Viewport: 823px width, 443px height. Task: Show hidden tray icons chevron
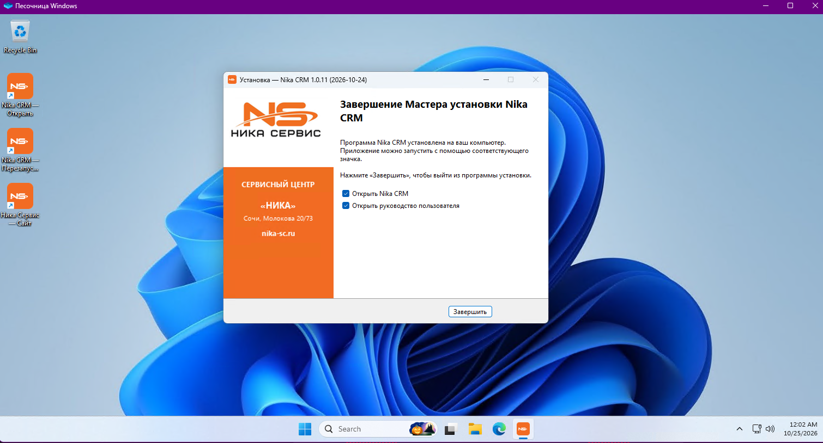click(x=740, y=429)
